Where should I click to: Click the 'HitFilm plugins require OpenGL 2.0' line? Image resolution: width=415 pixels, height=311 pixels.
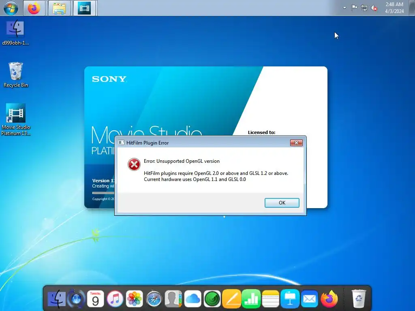(216, 173)
